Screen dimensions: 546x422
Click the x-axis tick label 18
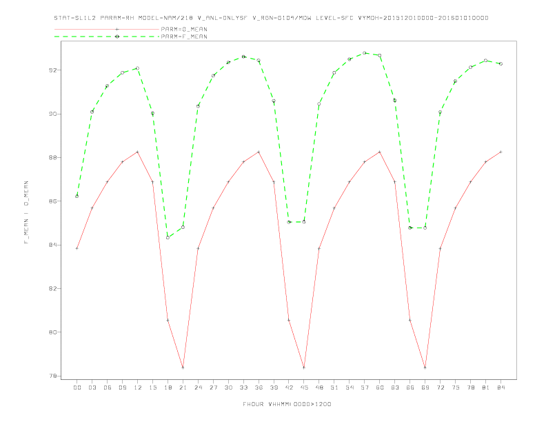(x=168, y=388)
